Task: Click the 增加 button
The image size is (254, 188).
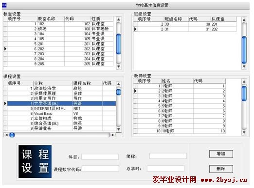Action: pos(221,154)
